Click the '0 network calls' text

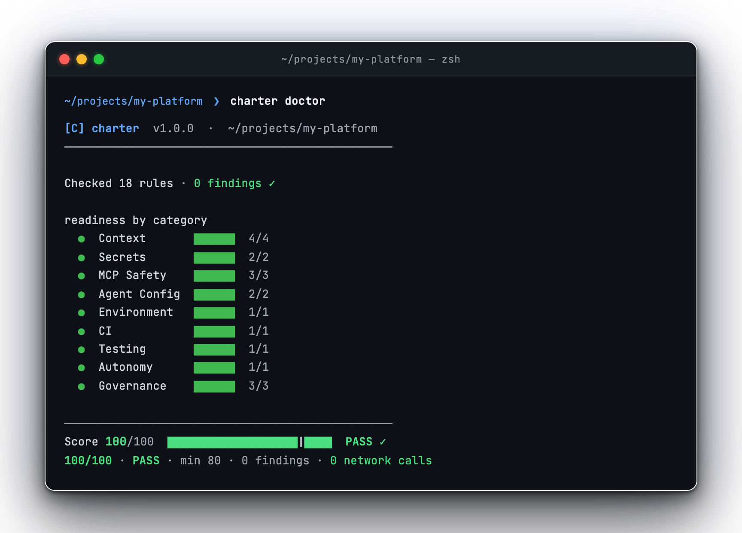[381, 460]
